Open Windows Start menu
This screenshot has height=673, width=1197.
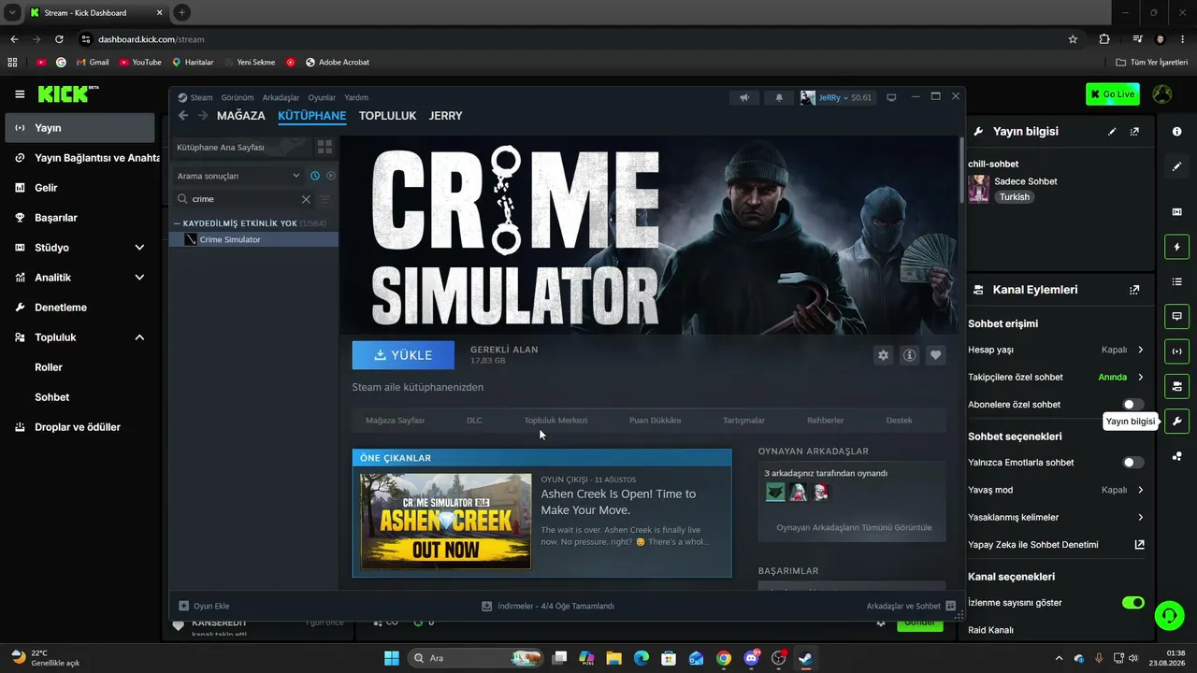coord(392,658)
